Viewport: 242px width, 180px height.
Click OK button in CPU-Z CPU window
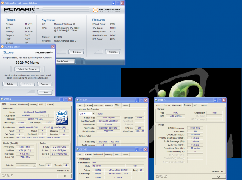click(x=65, y=176)
